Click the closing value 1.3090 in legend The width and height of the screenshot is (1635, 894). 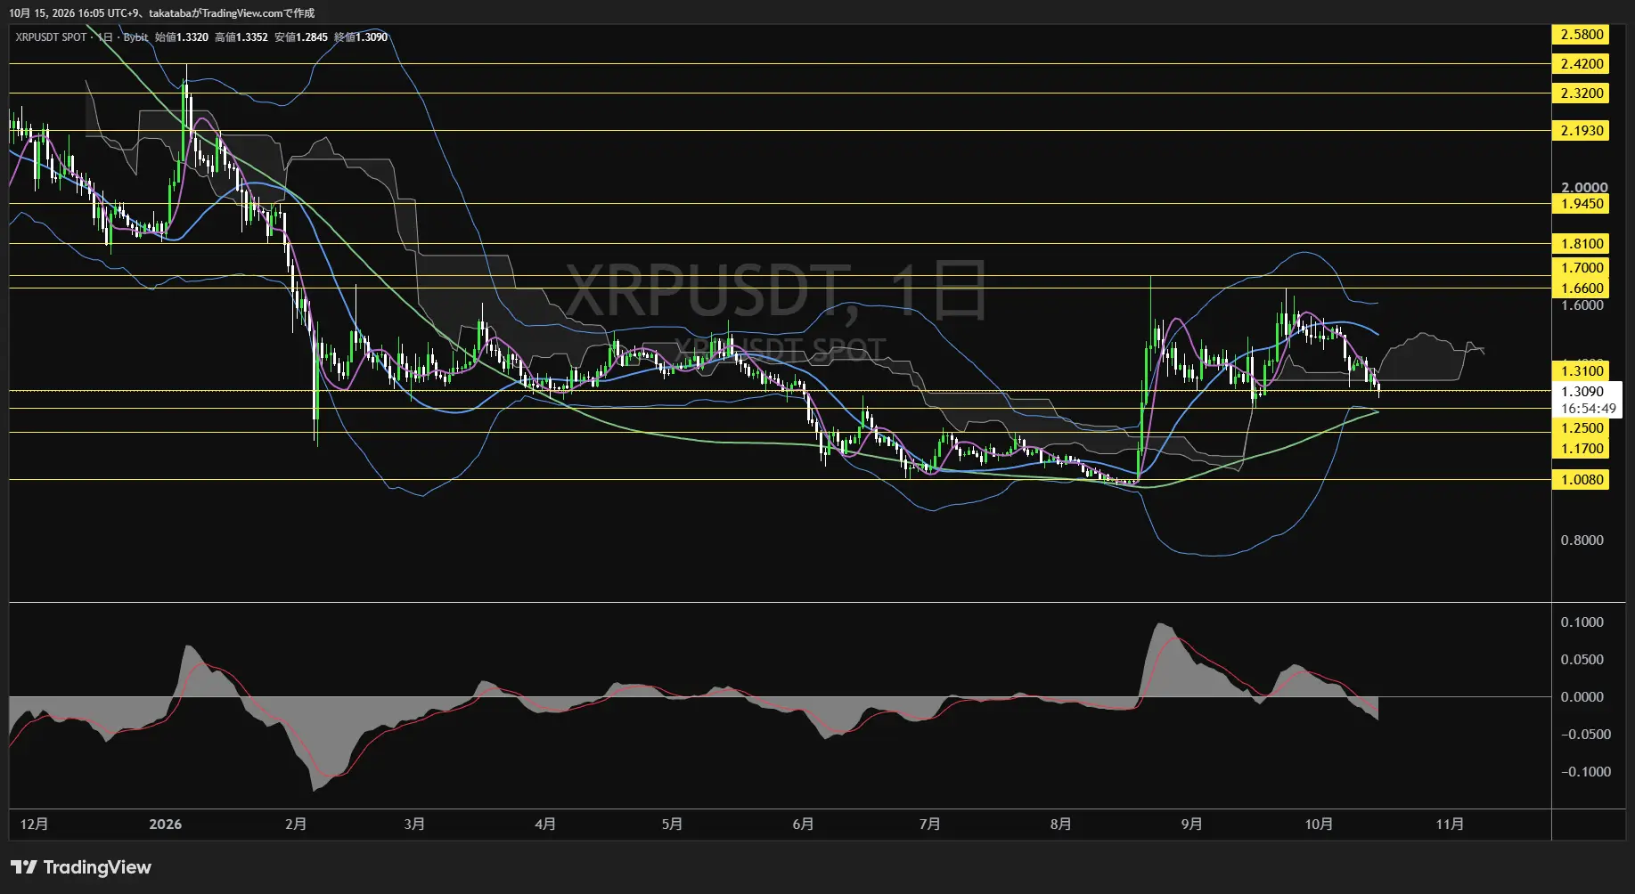click(x=372, y=37)
